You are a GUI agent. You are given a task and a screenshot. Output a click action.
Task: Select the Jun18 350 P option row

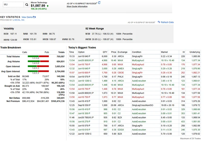pyautogui.click(x=135, y=113)
